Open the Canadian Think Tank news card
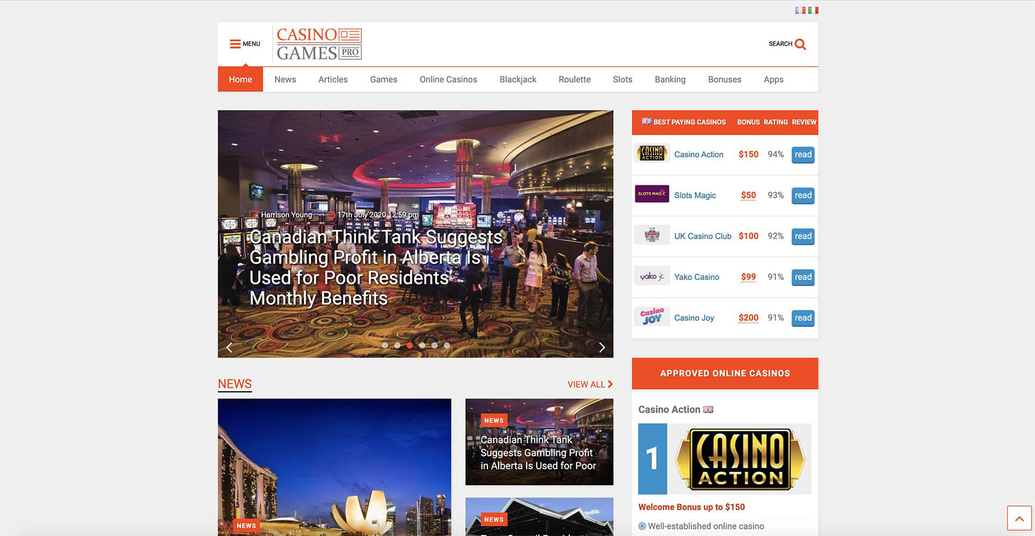This screenshot has width=1035, height=536. (x=539, y=442)
